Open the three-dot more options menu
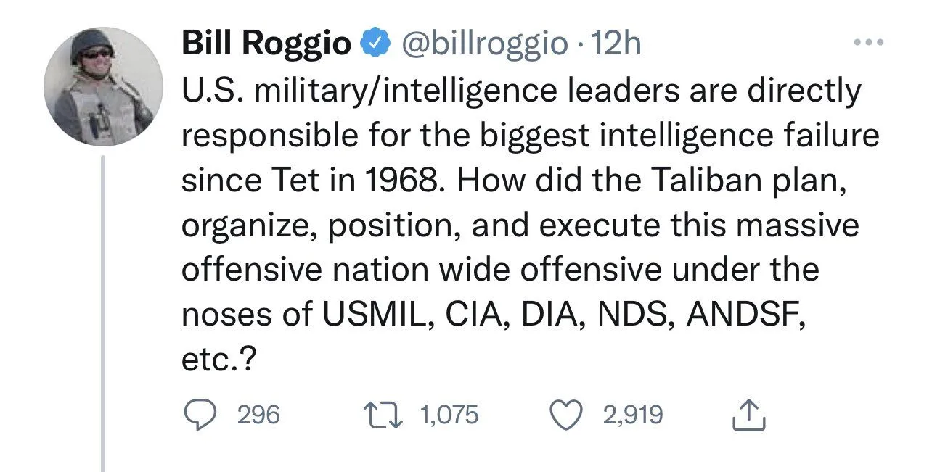 [x=869, y=42]
